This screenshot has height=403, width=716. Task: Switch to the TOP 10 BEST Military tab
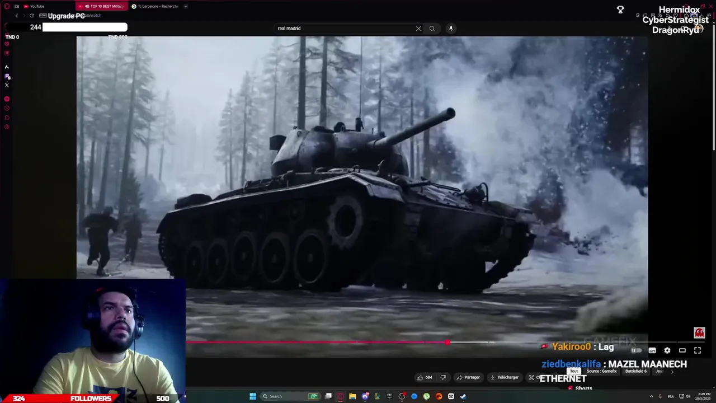click(102, 6)
